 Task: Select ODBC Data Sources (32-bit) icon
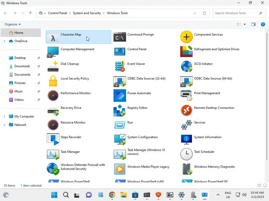120,81
